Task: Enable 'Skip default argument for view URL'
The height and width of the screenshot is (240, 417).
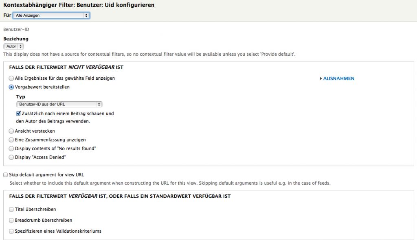Action: coord(6,175)
